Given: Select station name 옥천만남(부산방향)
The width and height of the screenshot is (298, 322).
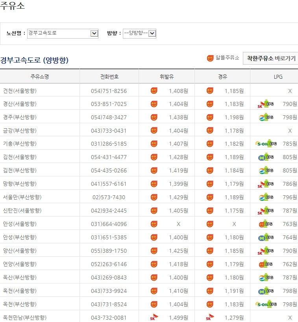Looking at the screenshot, I should (25, 318).
